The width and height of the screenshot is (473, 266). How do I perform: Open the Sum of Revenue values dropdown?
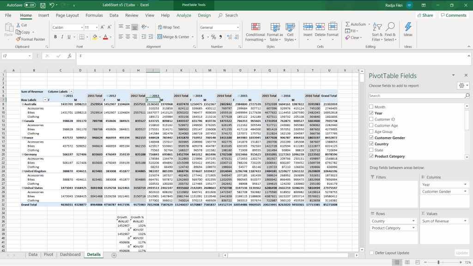tap(465, 221)
